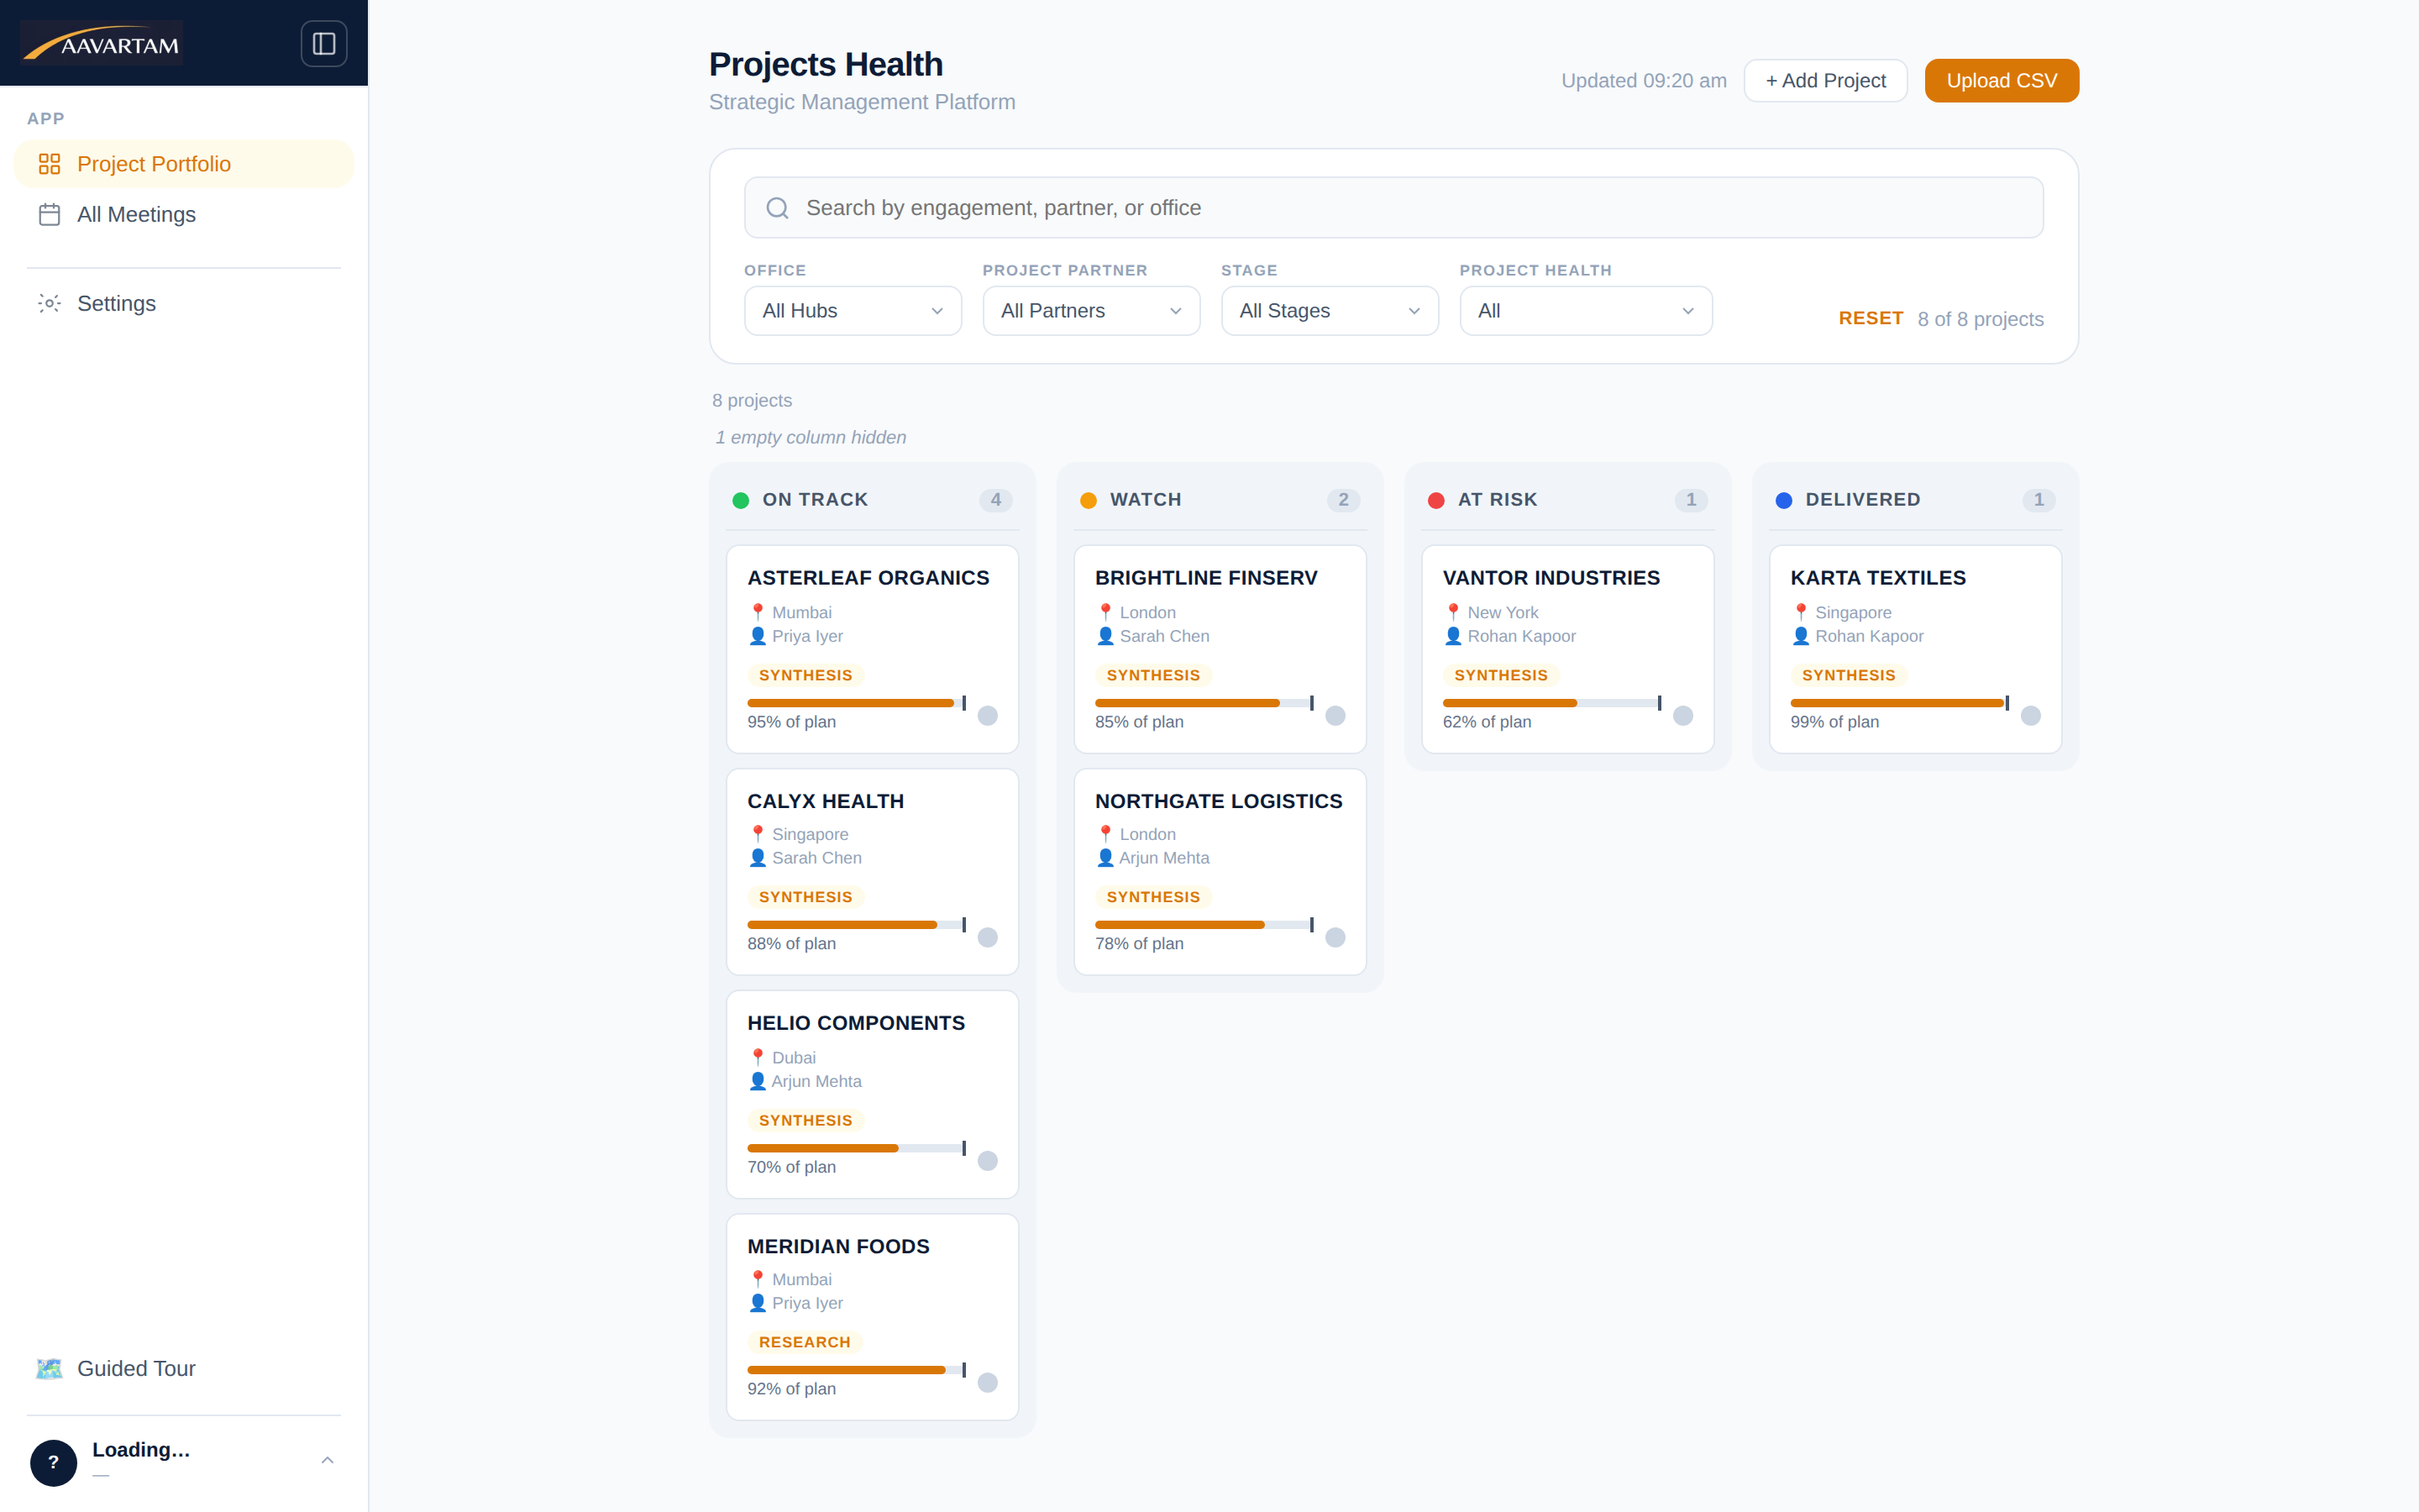Click Vantor Industries 62% progress bar
This screenshot has height=1512, width=2419.
tap(1551, 703)
